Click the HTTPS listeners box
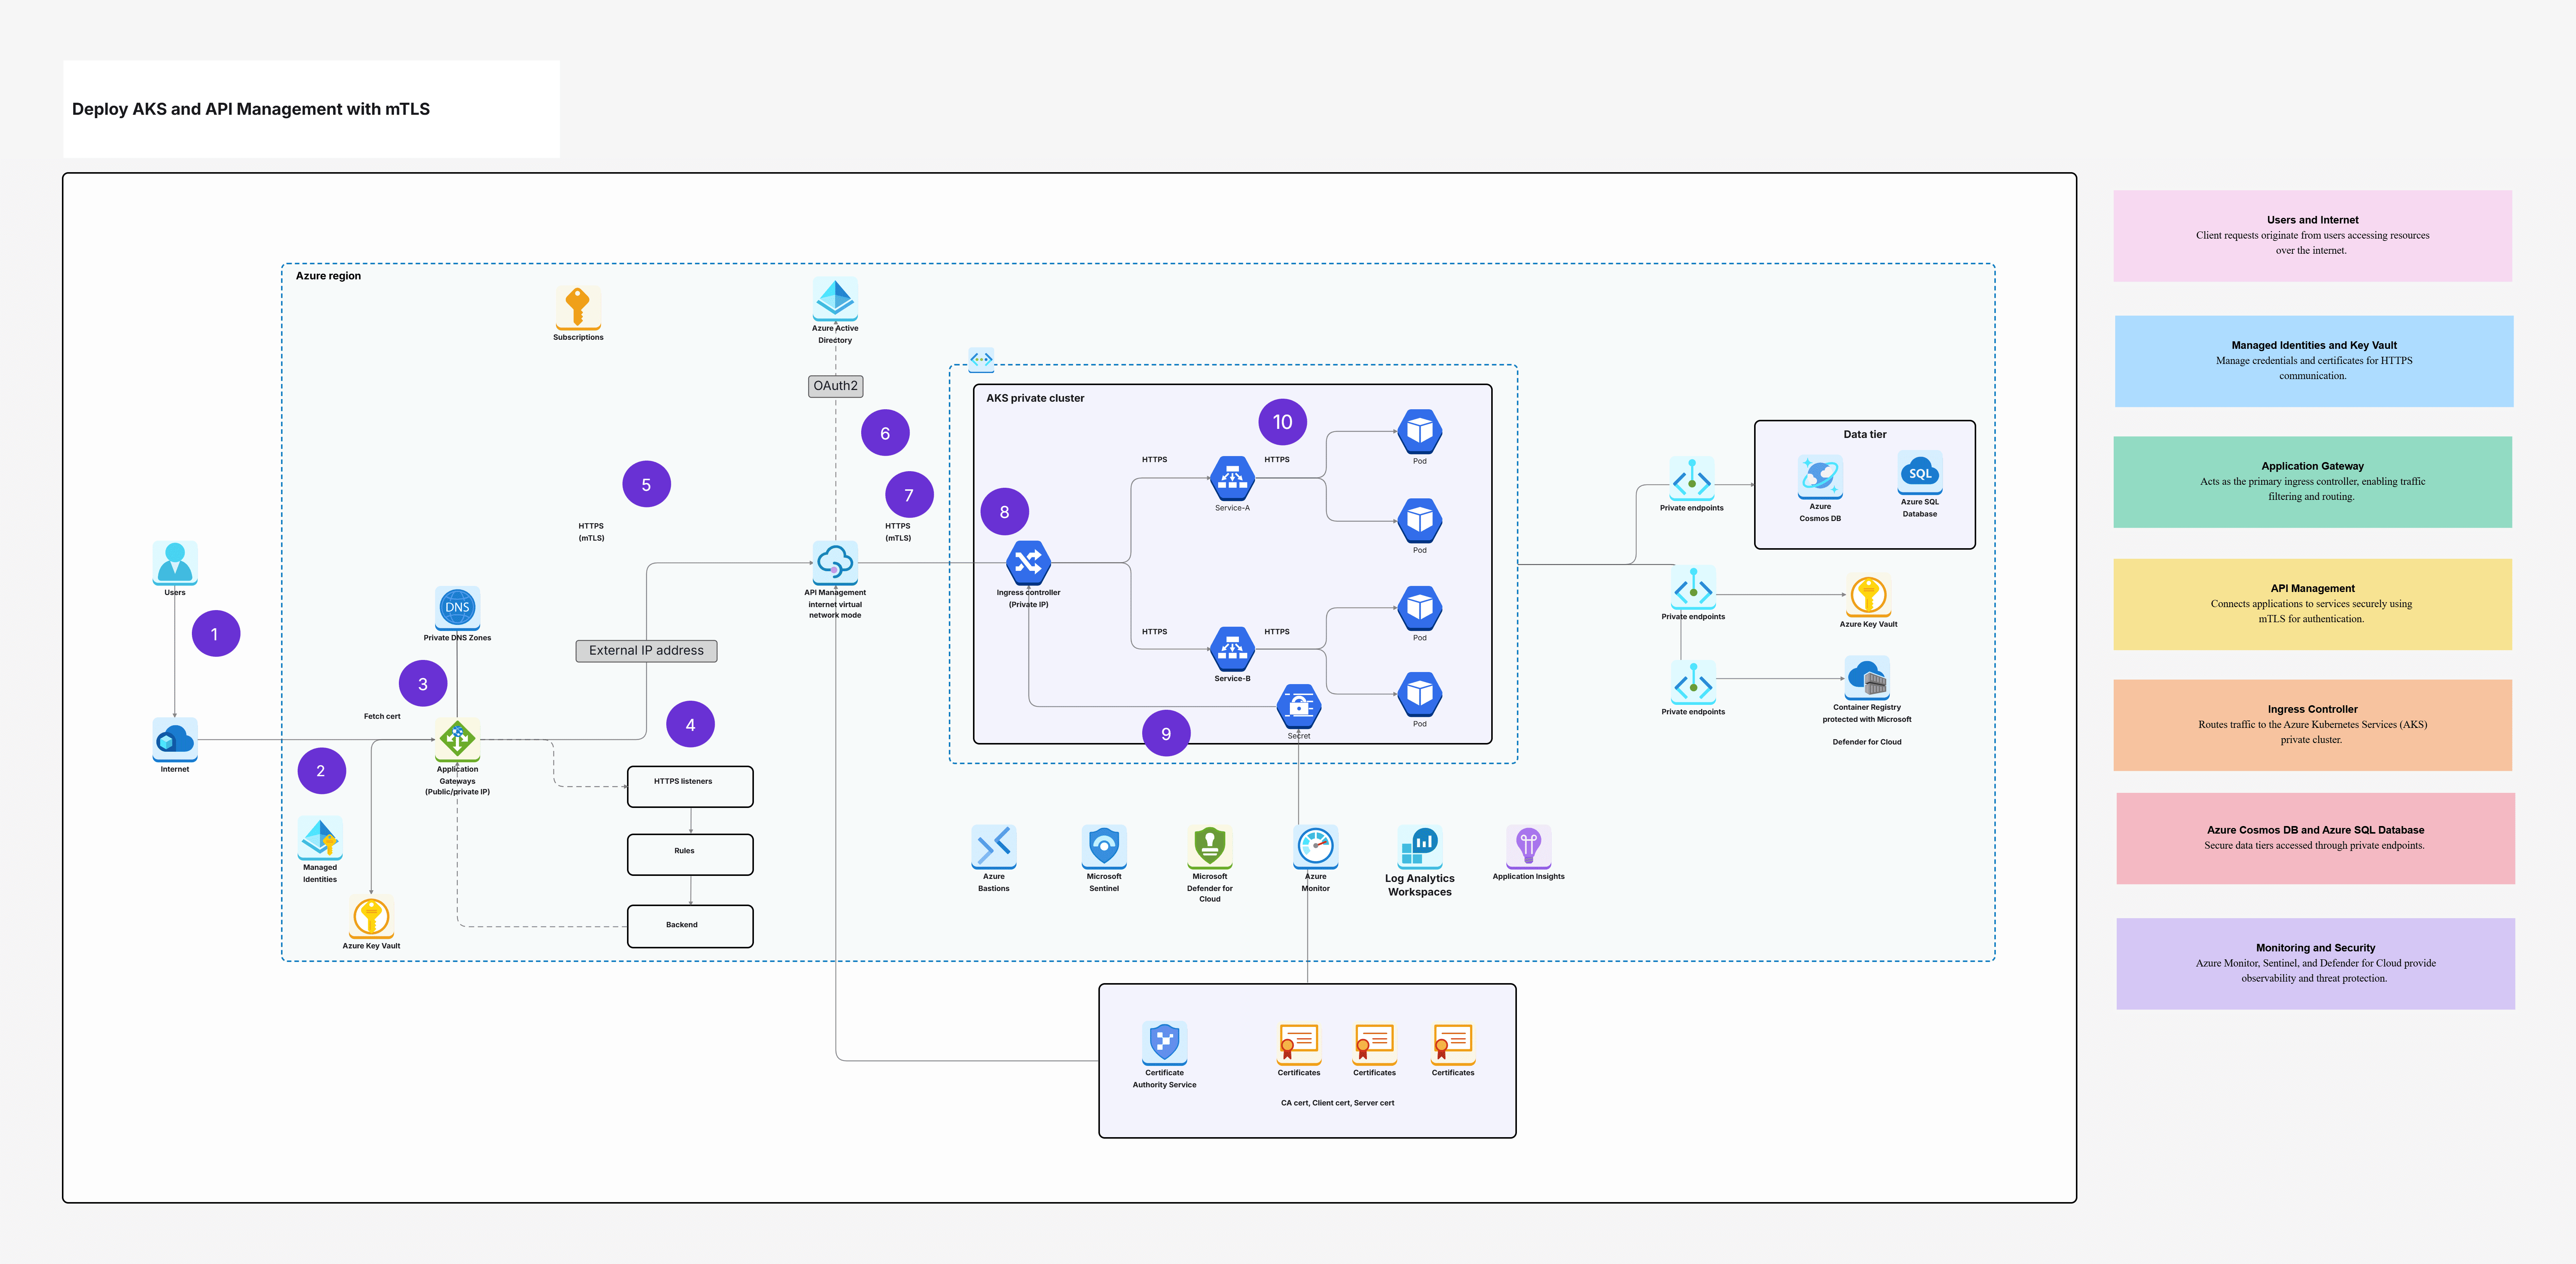 pyautogui.click(x=690, y=786)
